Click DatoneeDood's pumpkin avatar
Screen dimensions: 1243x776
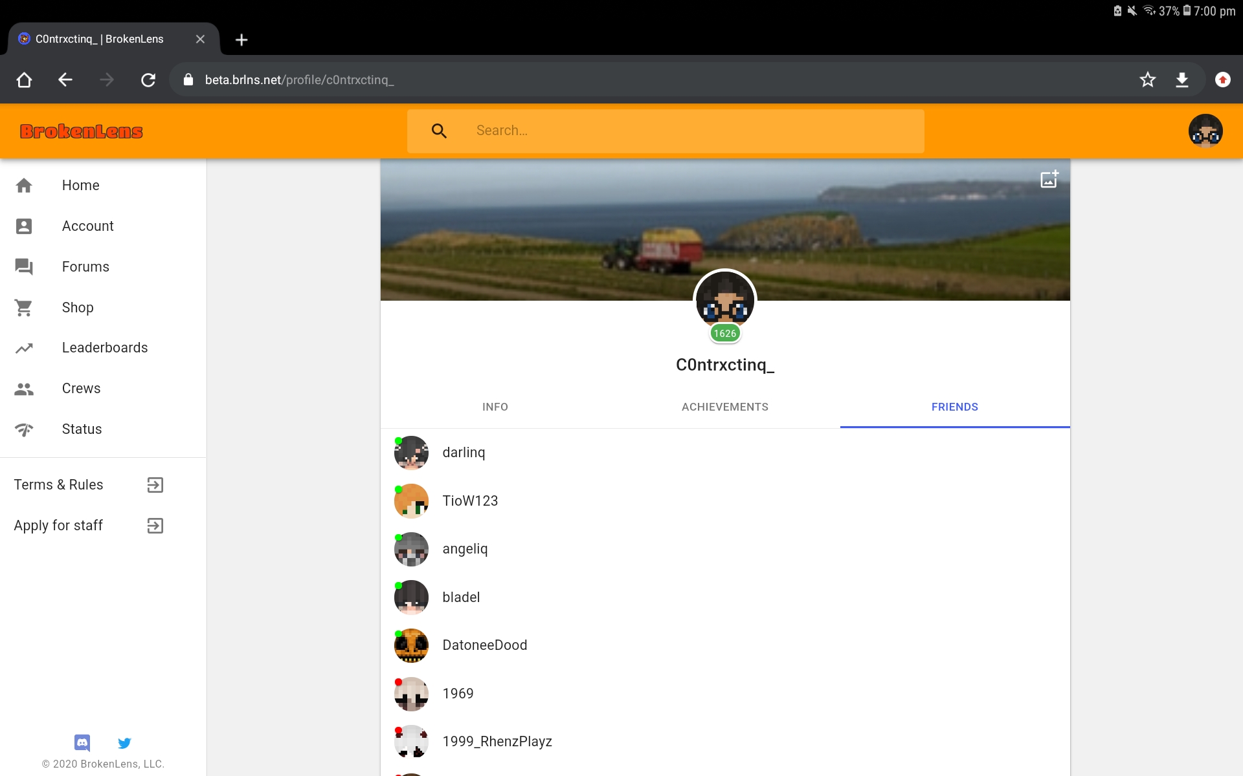pyautogui.click(x=411, y=645)
